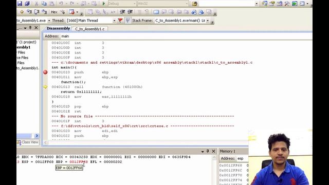Pin the Registers panel
This screenshot has height=185, width=329.
208,151
